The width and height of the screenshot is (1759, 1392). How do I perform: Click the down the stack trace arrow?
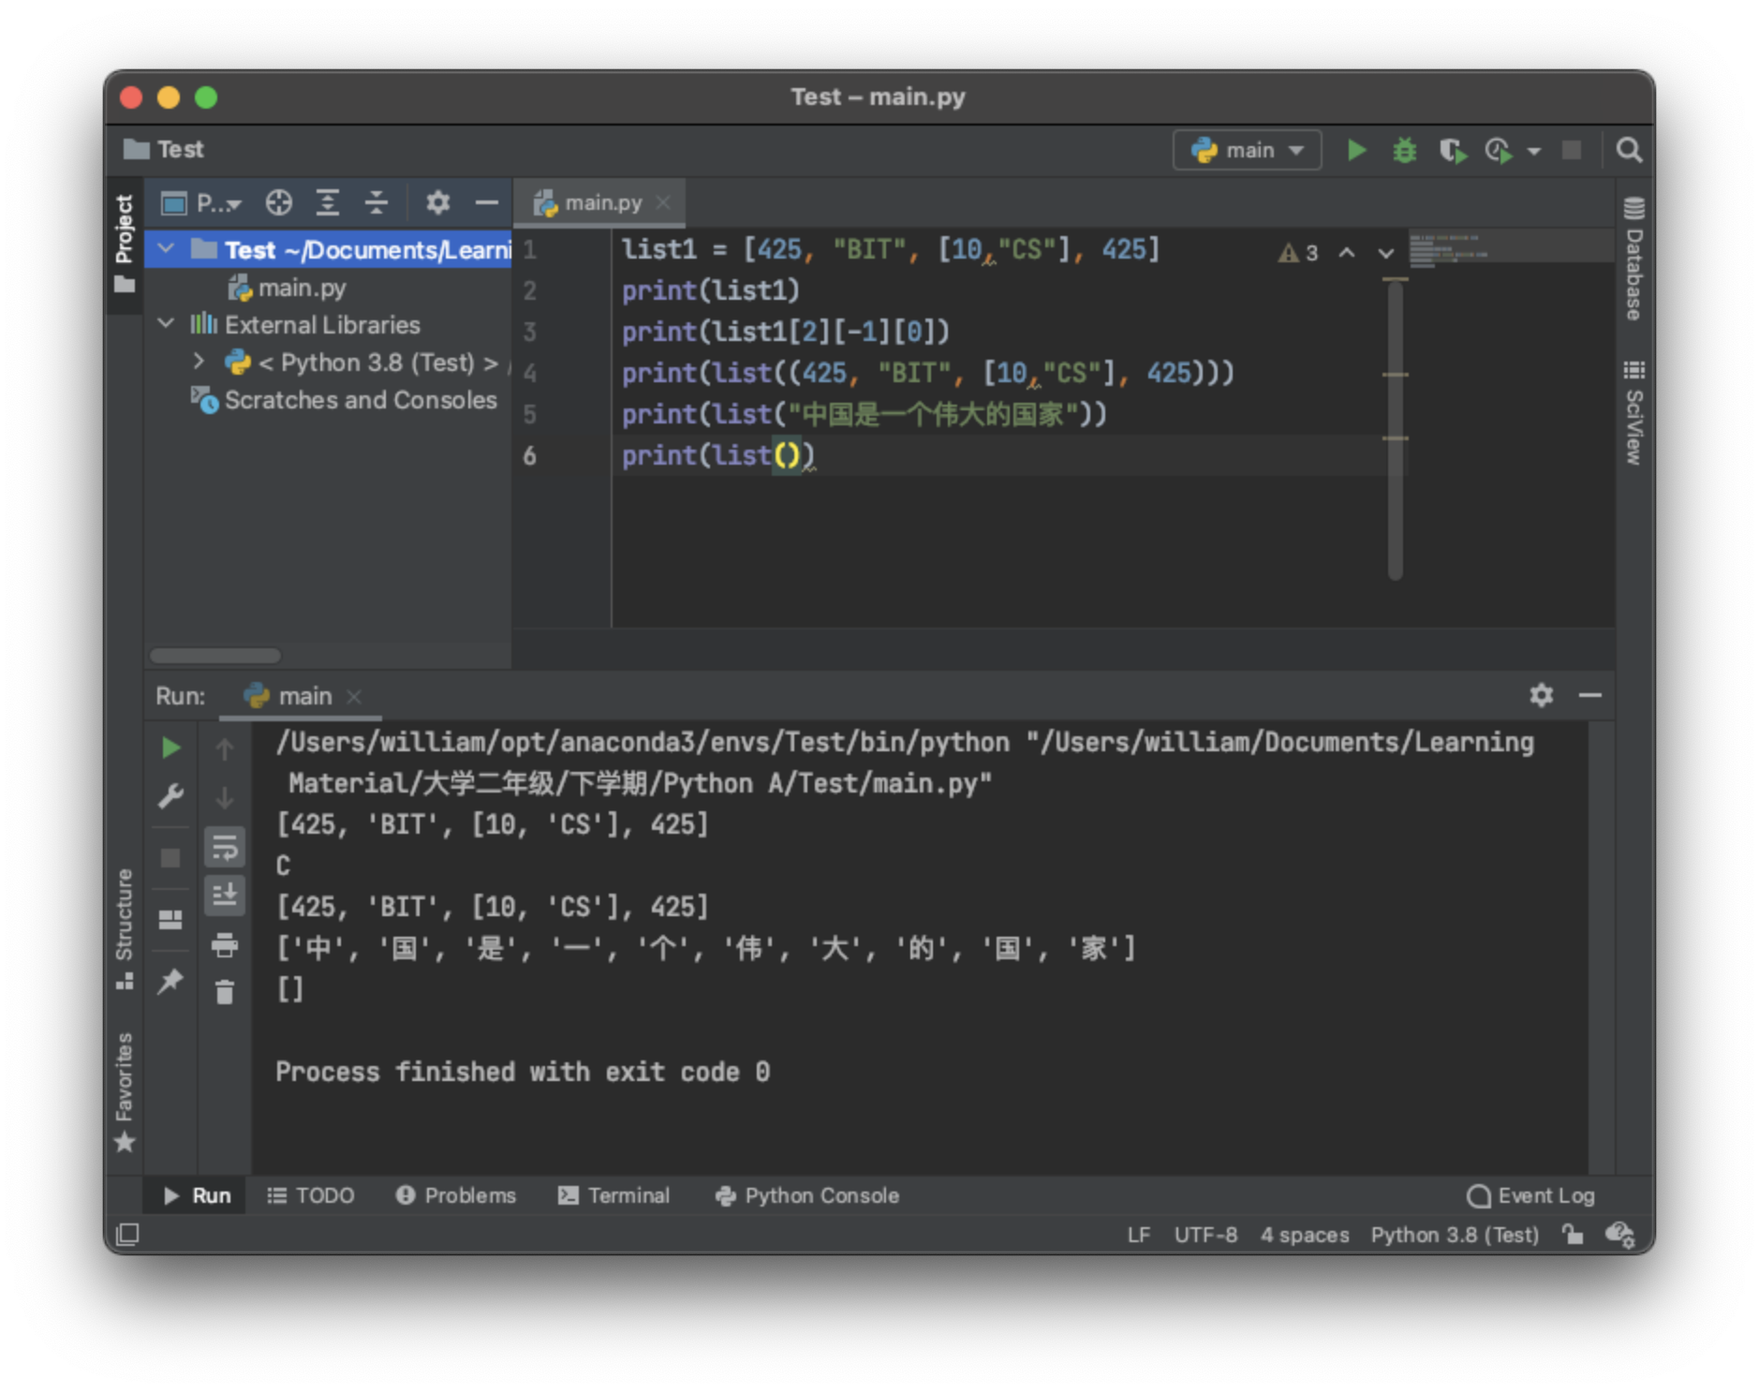click(225, 797)
